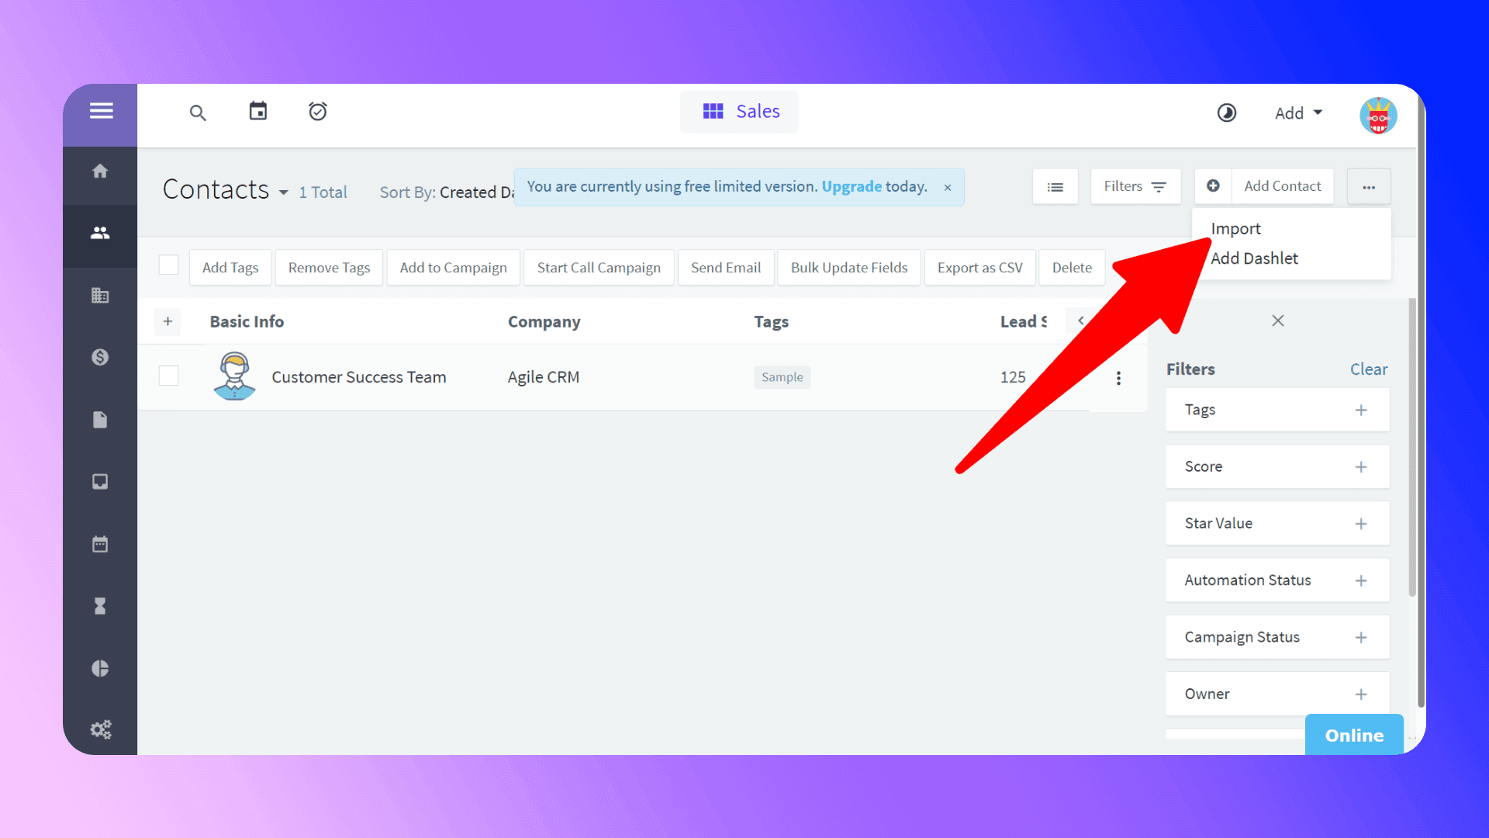Click the filters panel vertical scrollbar

point(1412,448)
